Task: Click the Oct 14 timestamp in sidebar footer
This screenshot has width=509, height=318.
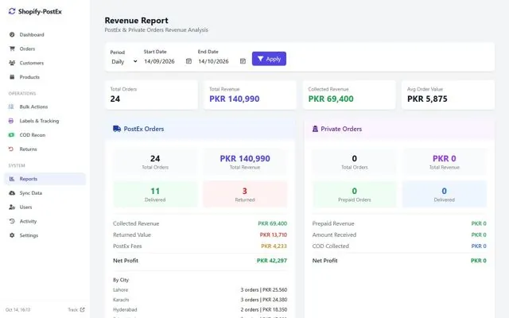Action: pos(17,309)
